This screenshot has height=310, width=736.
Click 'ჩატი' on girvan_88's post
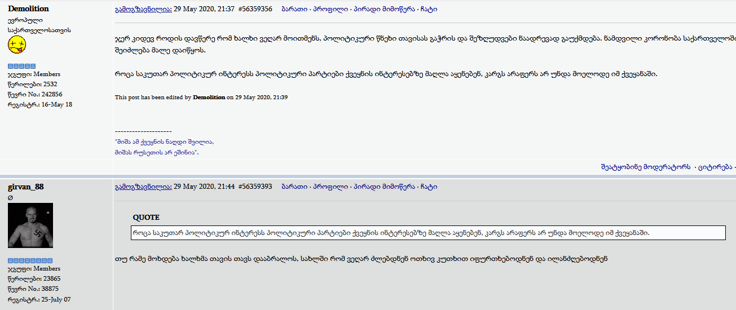point(429,187)
